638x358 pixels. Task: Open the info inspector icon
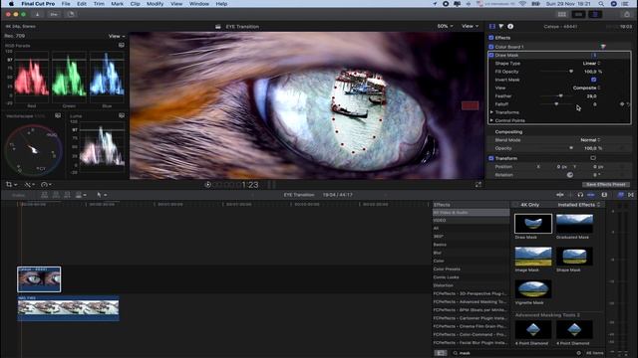510,27
